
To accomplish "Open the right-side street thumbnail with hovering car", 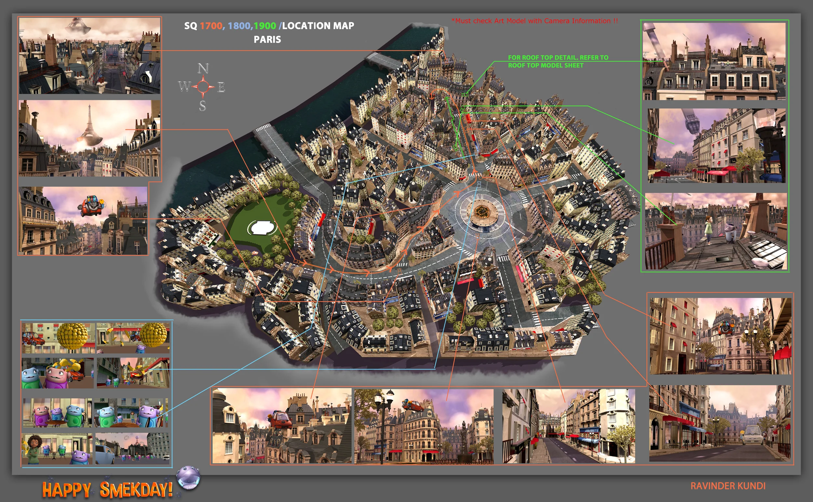I will [x=720, y=336].
